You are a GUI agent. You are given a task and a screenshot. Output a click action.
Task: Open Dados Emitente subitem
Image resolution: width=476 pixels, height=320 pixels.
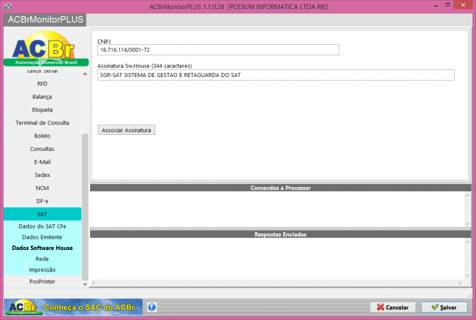click(x=42, y=237)
